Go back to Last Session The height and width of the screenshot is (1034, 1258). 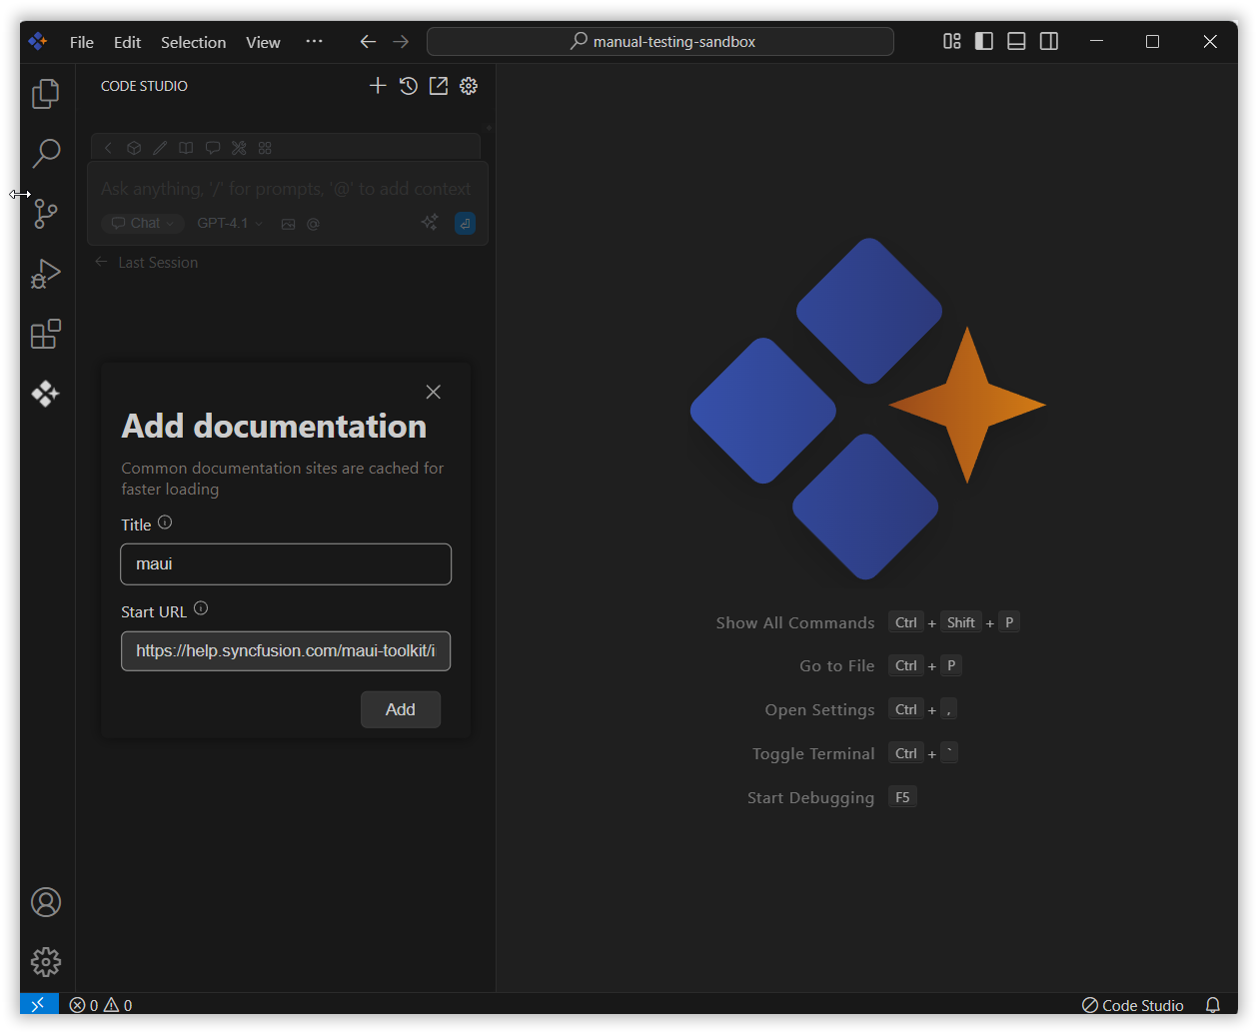147,262
